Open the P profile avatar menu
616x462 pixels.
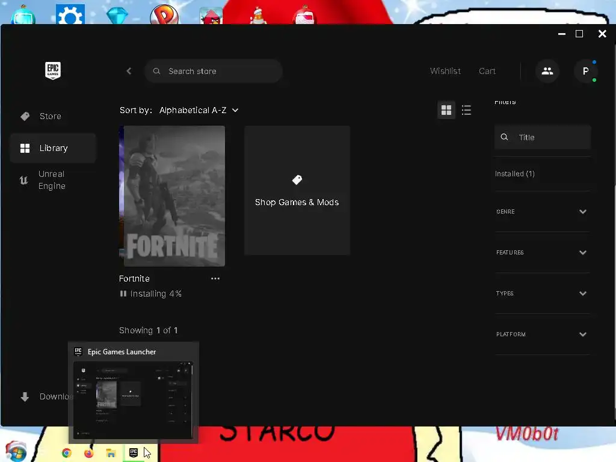point(585,71)
